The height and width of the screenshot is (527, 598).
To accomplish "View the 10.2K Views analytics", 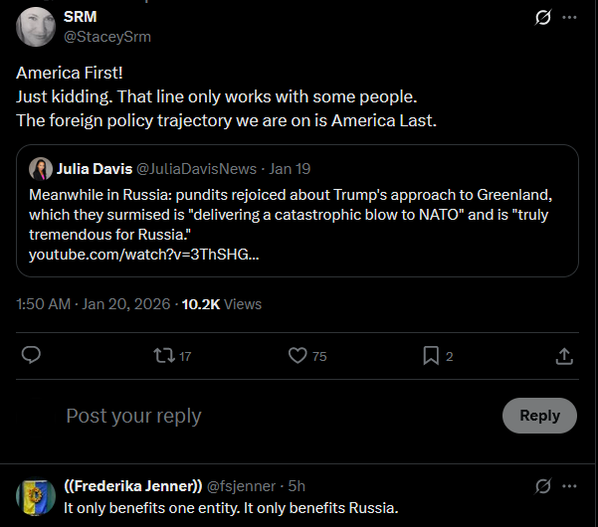I will pyautogui.click(x=221, y=304).
